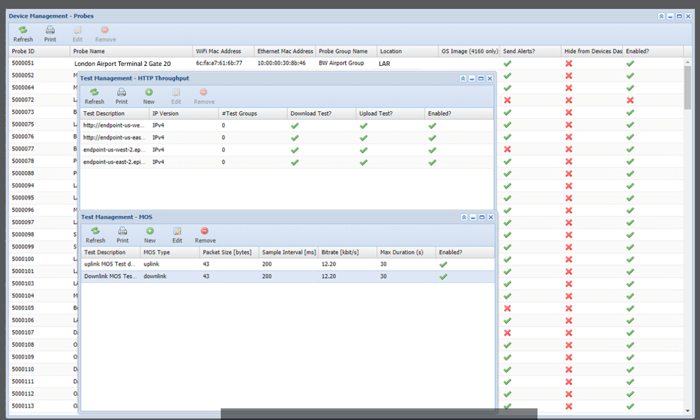Click Refresh icon in Probes toolbar
Viewport: 700px width, 420px height.
click(x=23, y=30)
